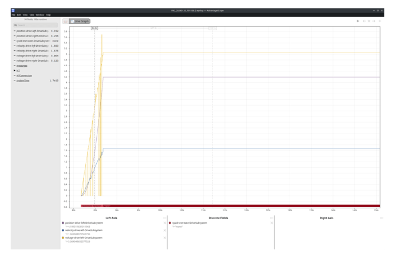Click the "none" value under sysid-test-state
Screen dimensions: 395x262
click(179, 227)
